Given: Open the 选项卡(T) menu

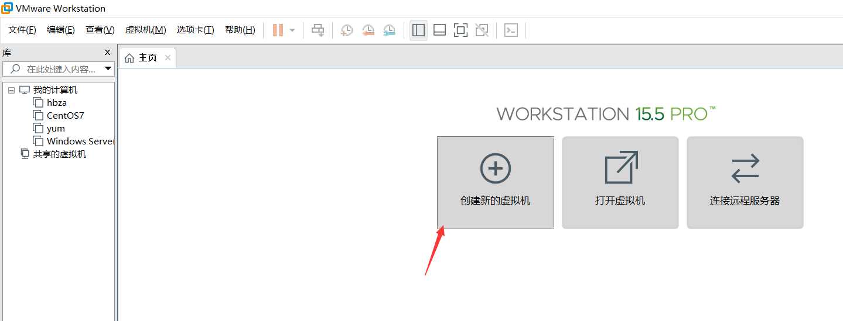Looking at the screenshot, I should [x=196, y=30].
